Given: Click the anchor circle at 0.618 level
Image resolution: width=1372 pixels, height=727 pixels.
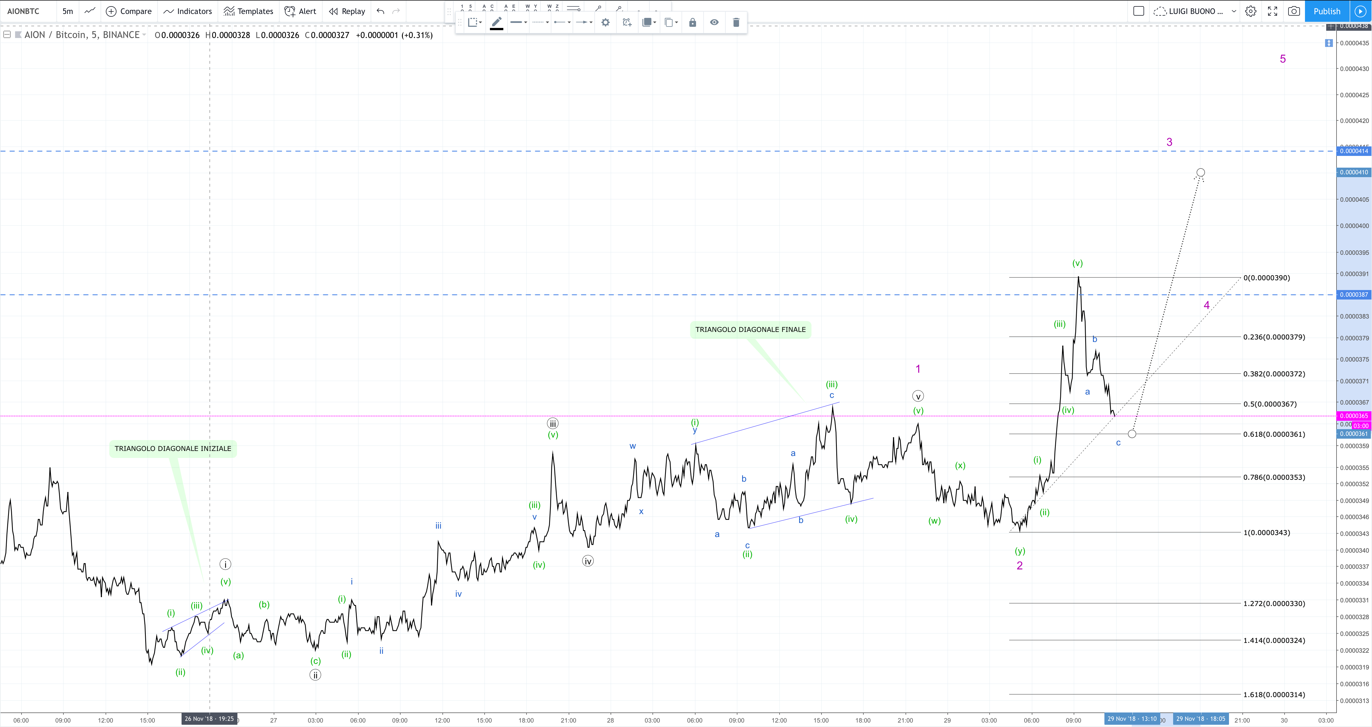Looking at the screenshot, I should (x=1132, y=434).
